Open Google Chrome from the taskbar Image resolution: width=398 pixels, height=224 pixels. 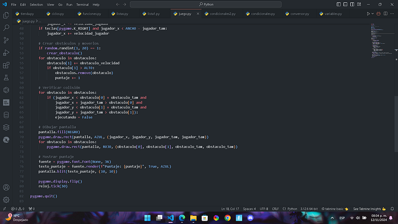228,218
